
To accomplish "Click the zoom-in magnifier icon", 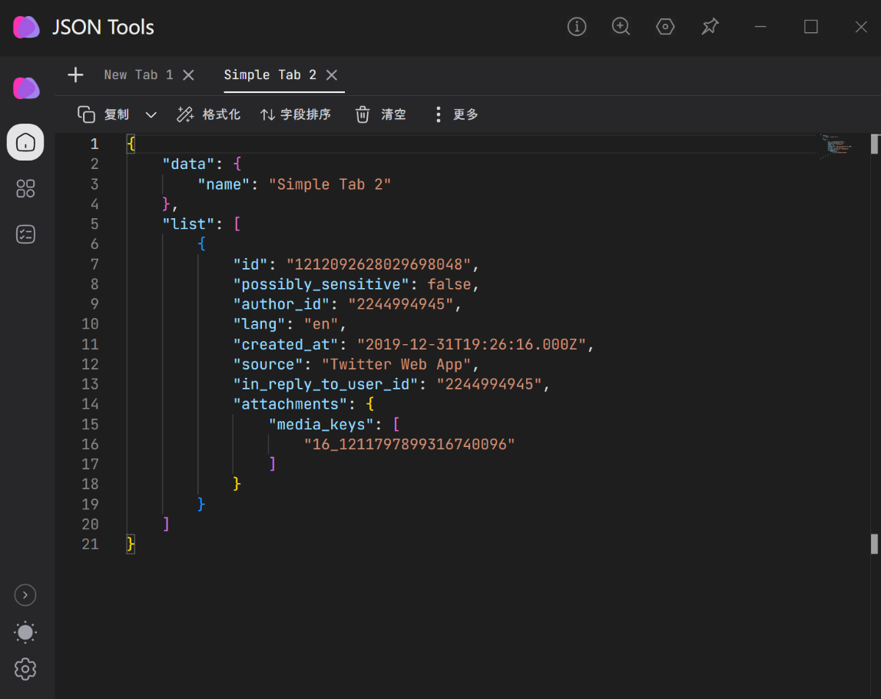I will [621, 27].
